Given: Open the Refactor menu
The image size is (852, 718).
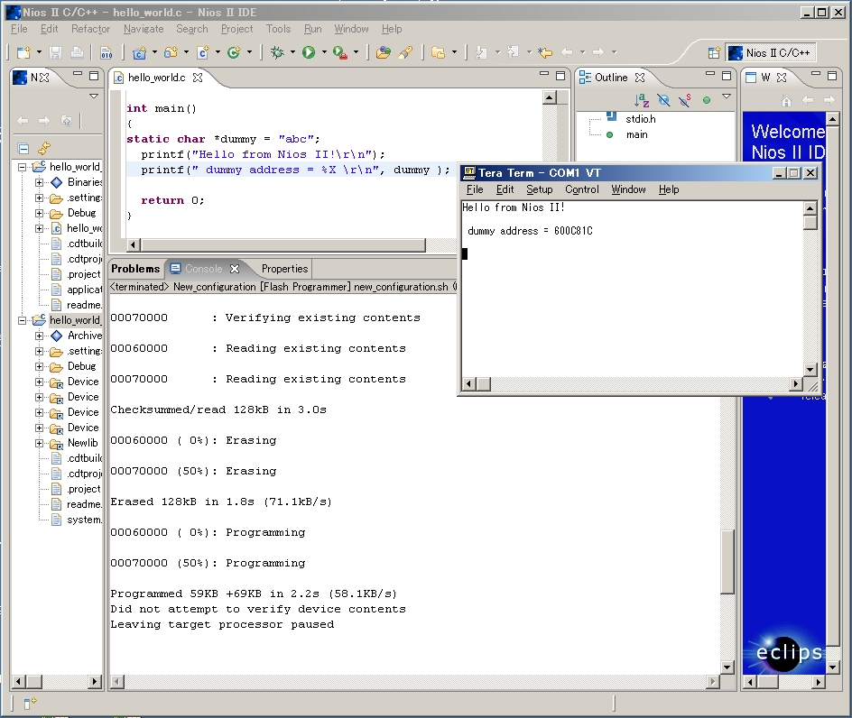Looking at the screenshot, I should click(90, 29).
